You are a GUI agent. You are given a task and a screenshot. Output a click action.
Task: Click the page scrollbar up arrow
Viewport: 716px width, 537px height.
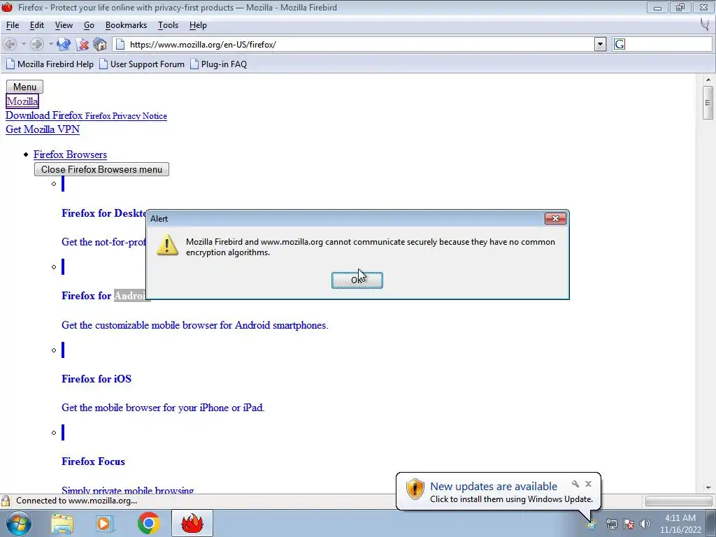(708, 80)
